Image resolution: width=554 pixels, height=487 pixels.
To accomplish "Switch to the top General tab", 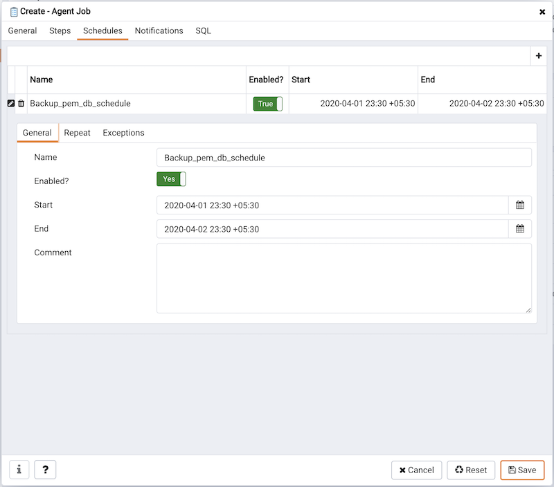I will pos(22,30).
